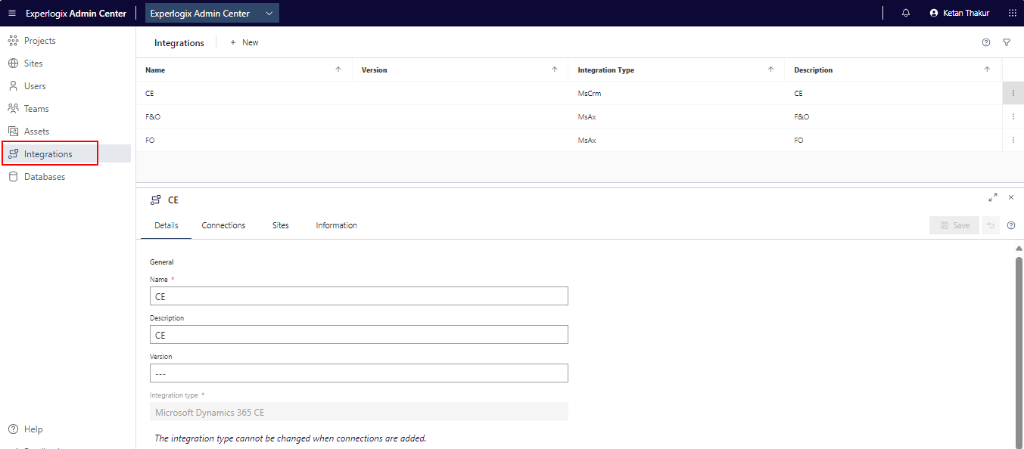Go to Teams in the sidebar
This screenshot has width=1024, height=449.
click(28, 109)
